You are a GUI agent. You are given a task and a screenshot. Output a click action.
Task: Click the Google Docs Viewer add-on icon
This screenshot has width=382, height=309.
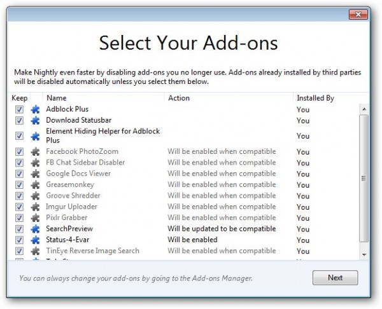click(x=35, y=174)
